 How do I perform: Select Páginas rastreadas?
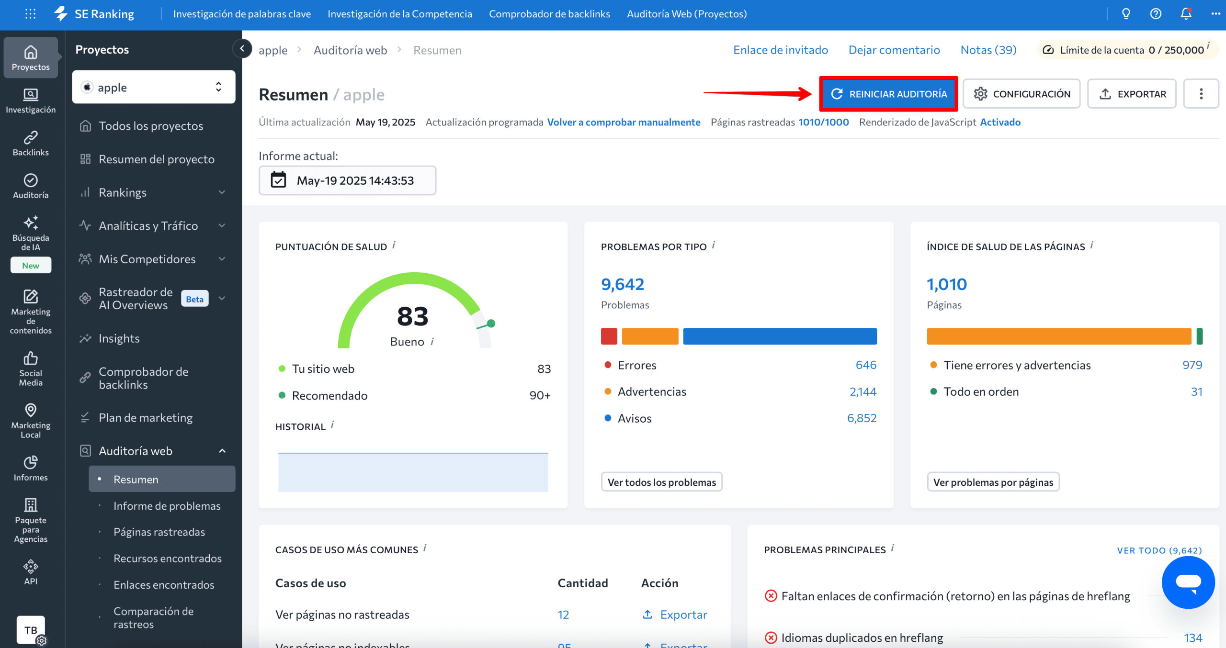(x=159, y=532)
